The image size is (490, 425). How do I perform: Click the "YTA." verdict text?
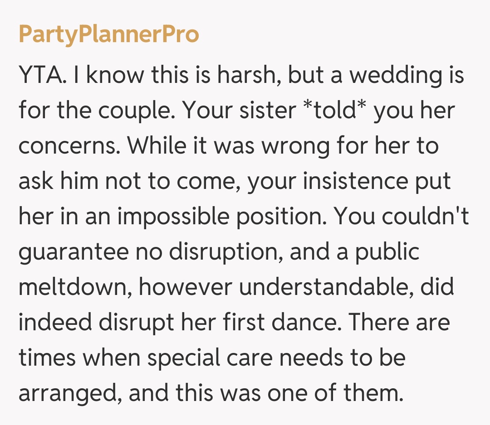pos(44,76)
